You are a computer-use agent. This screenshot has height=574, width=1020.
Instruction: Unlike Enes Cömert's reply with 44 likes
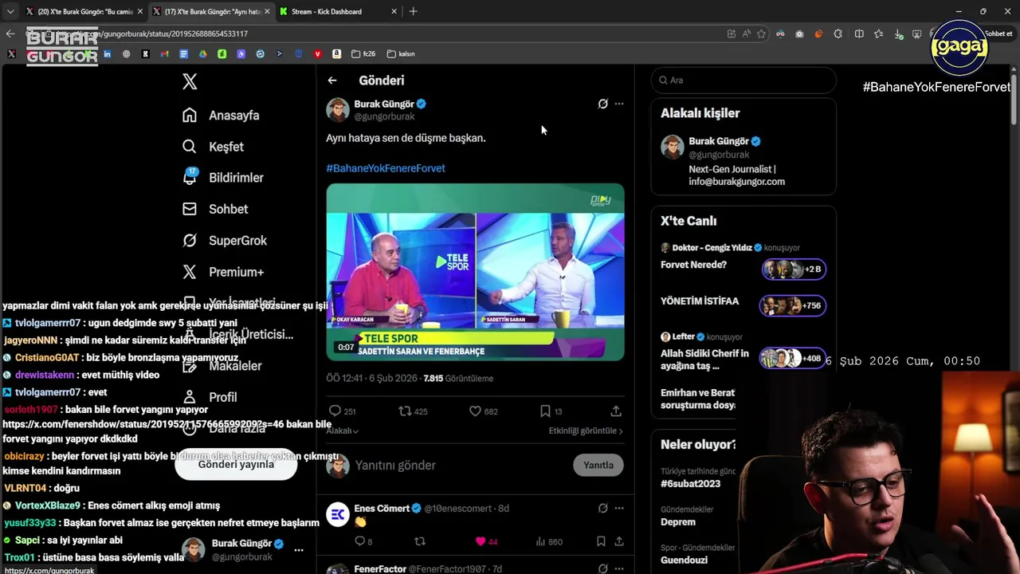coord(486,541)
